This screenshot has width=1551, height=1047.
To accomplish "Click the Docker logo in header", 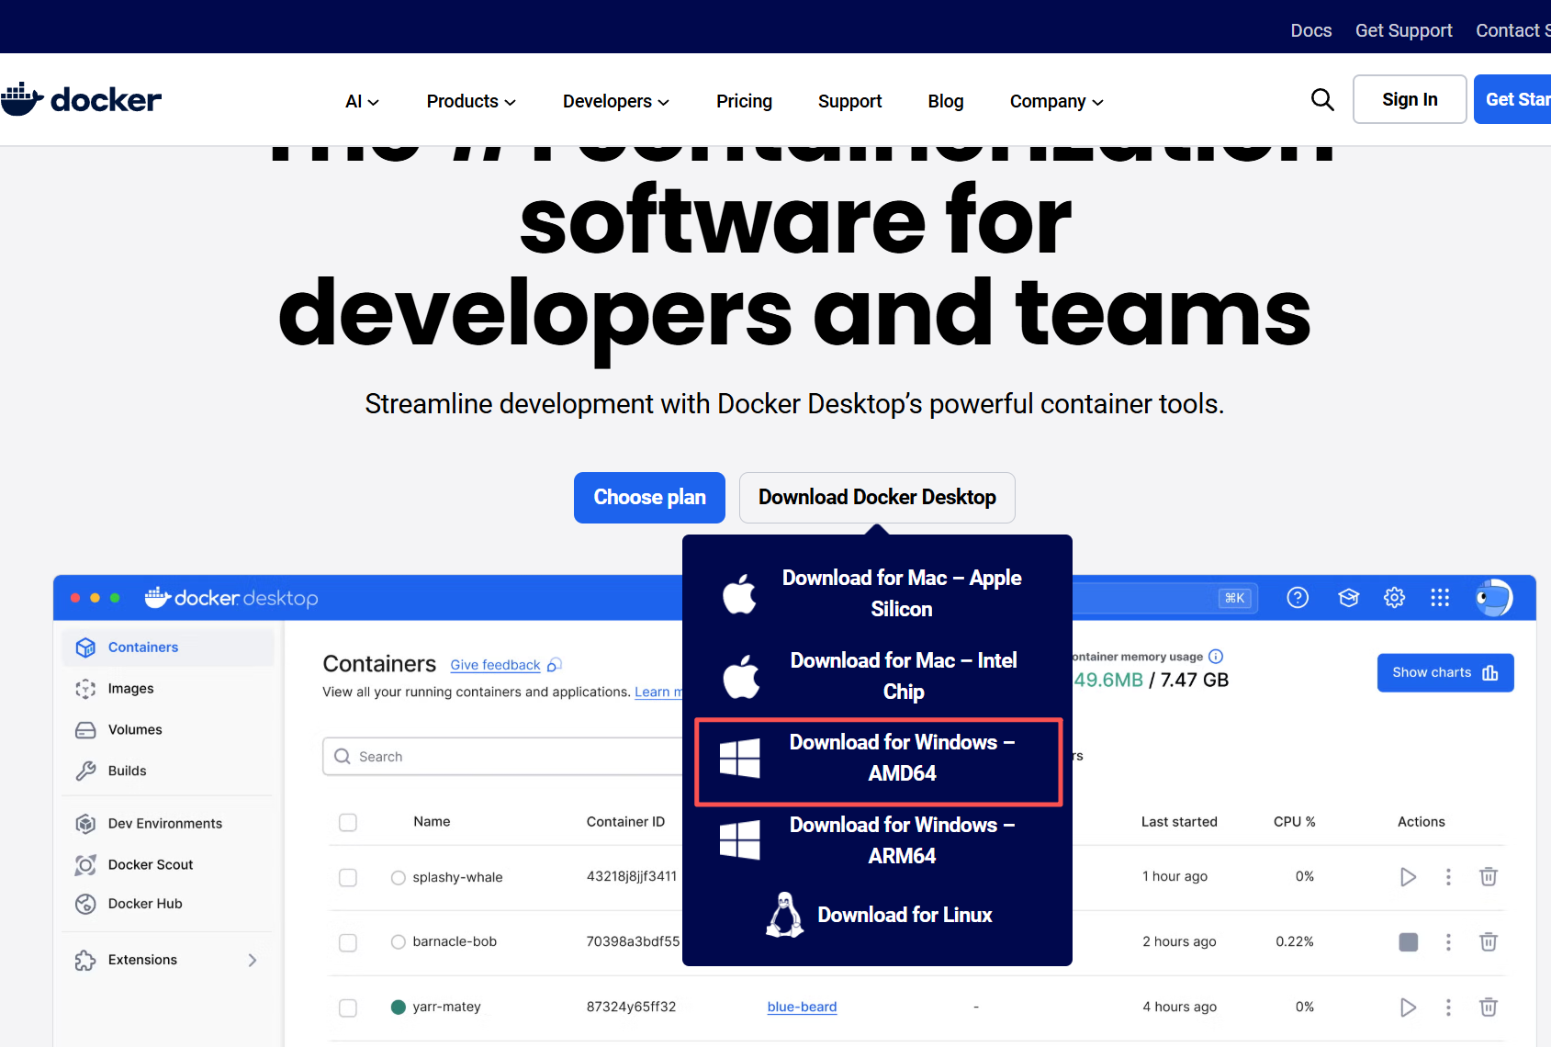I will (x=81, y=99).
